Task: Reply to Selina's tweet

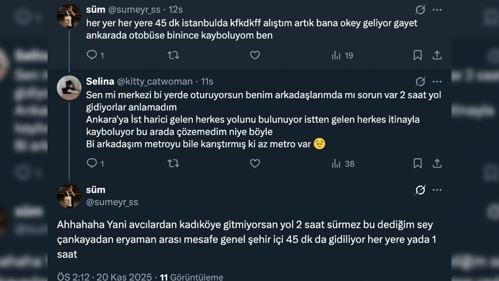Action: coord(91,164)
